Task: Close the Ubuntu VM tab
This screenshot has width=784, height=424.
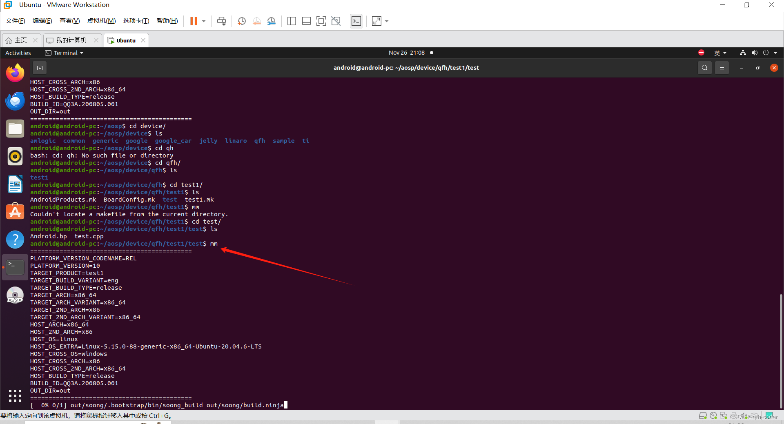Action: [143, 40]
